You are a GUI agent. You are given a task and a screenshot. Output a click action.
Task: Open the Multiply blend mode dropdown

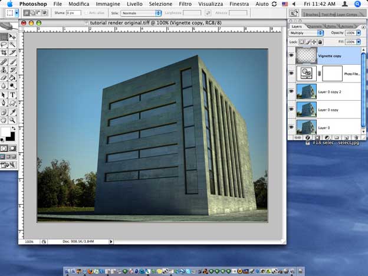(x=307, y=34)
